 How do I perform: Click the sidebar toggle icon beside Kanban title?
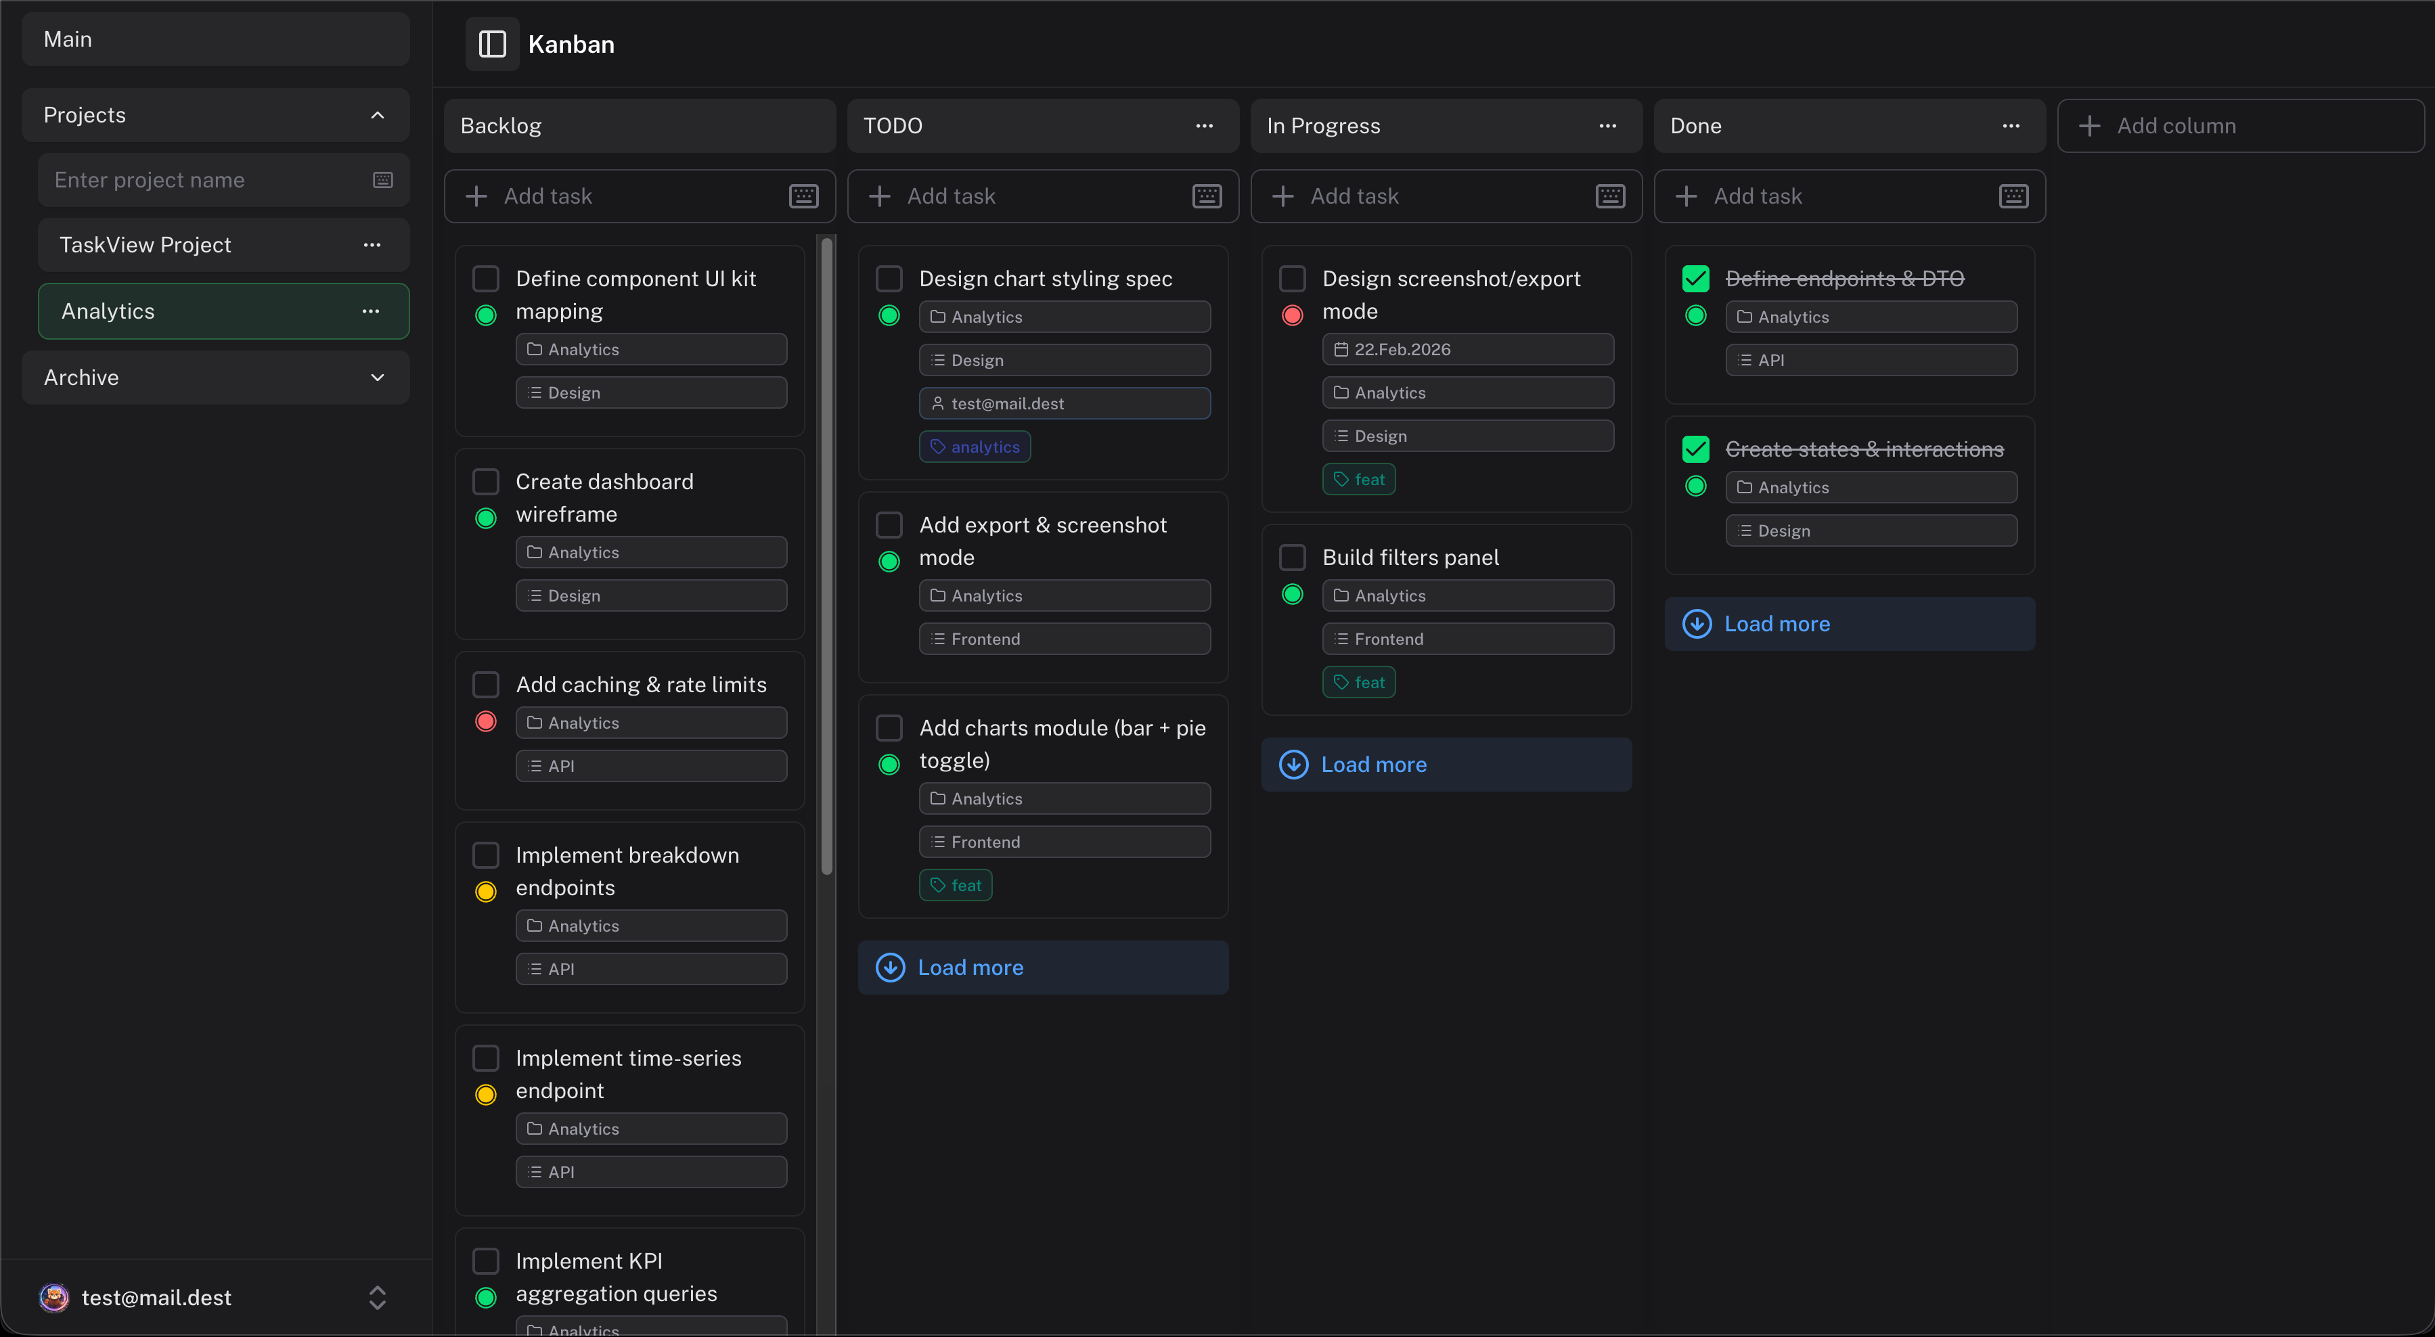pyautogui.click(x=491, y=43)
